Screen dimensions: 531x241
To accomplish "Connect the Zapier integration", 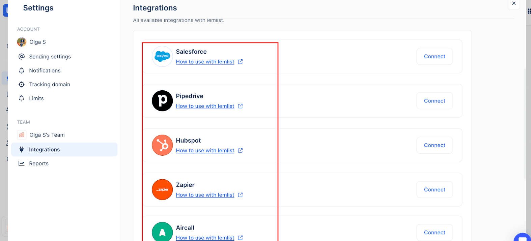I will 435,189.
